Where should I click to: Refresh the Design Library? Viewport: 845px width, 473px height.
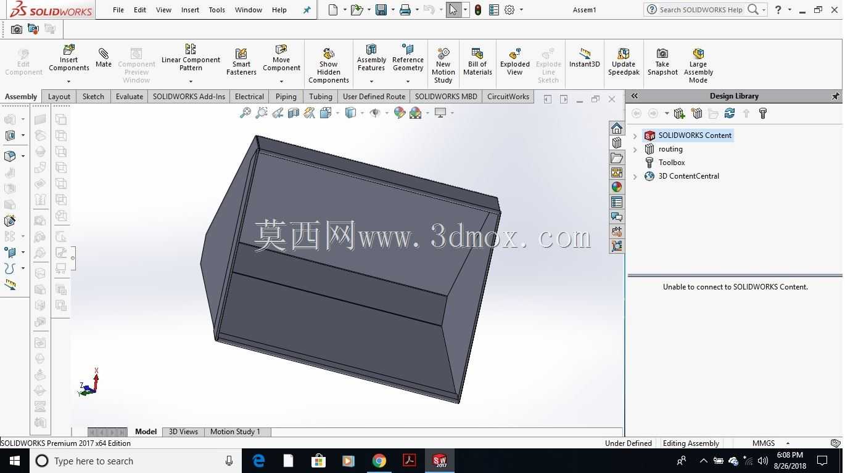tap(730, 113)
